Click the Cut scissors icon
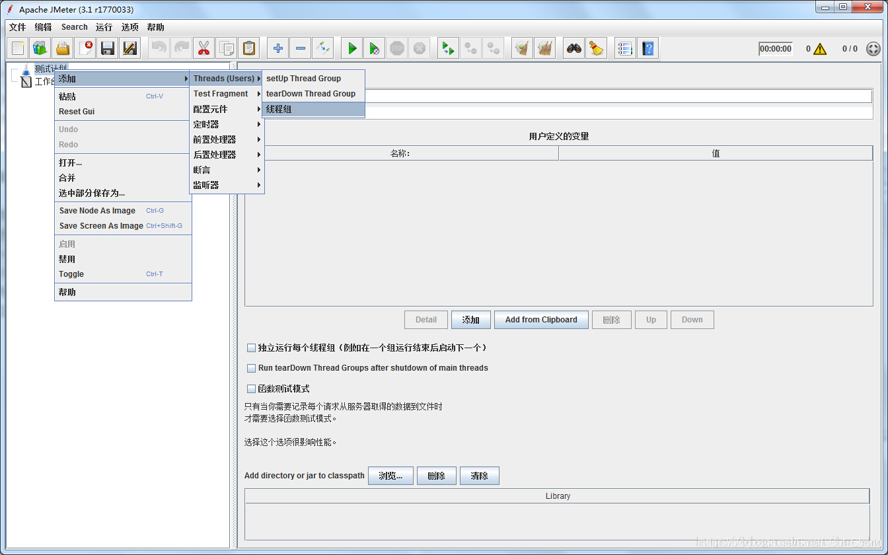The width and height of the screenshot is (888, 555). pos(203,48)
